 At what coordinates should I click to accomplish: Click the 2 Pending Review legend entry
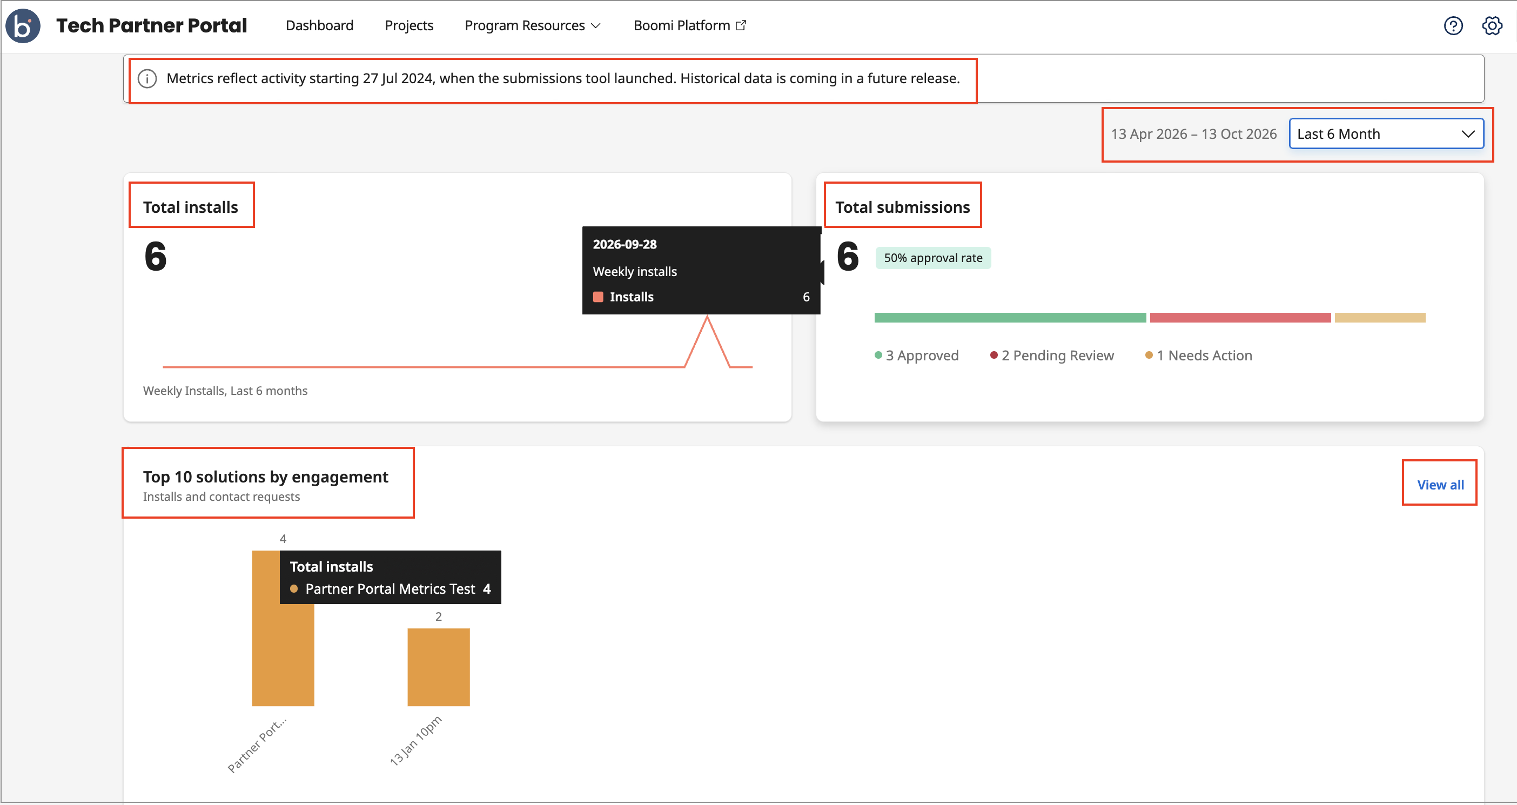point(1052,355)
